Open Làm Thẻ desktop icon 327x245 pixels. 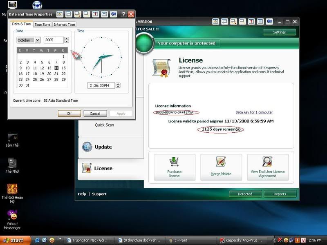pyautogui.click(x=12, y=140)
